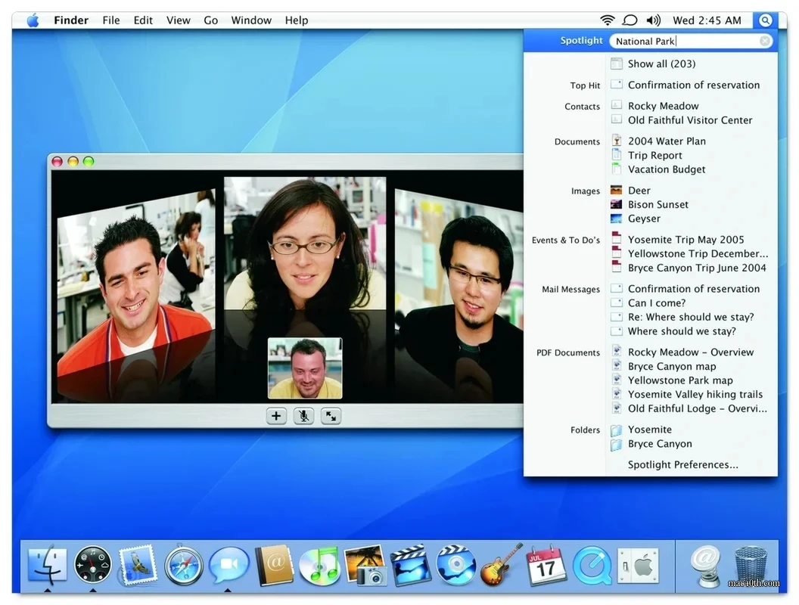Toggle full-screen mode in the video chat
This screenshot has height=605, width=799.
click(x=331, y=416)
